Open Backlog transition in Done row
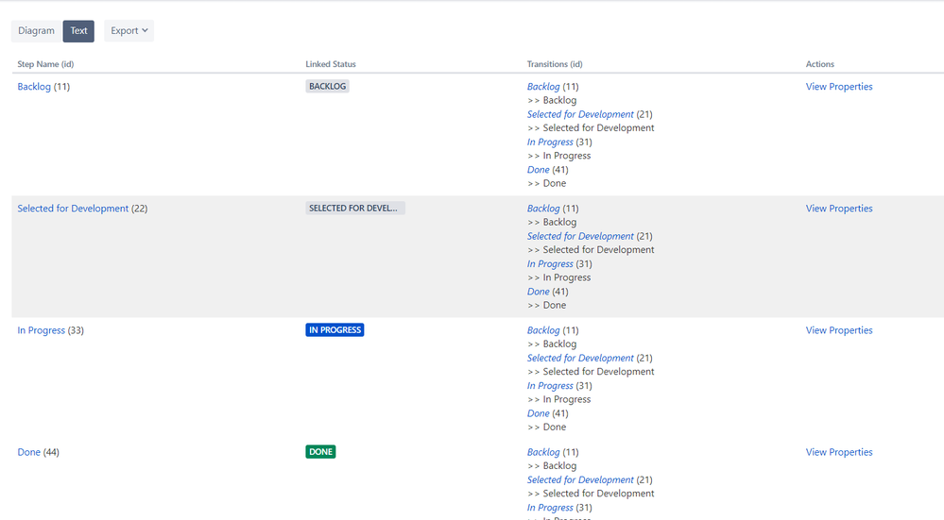 coord(543,452)
